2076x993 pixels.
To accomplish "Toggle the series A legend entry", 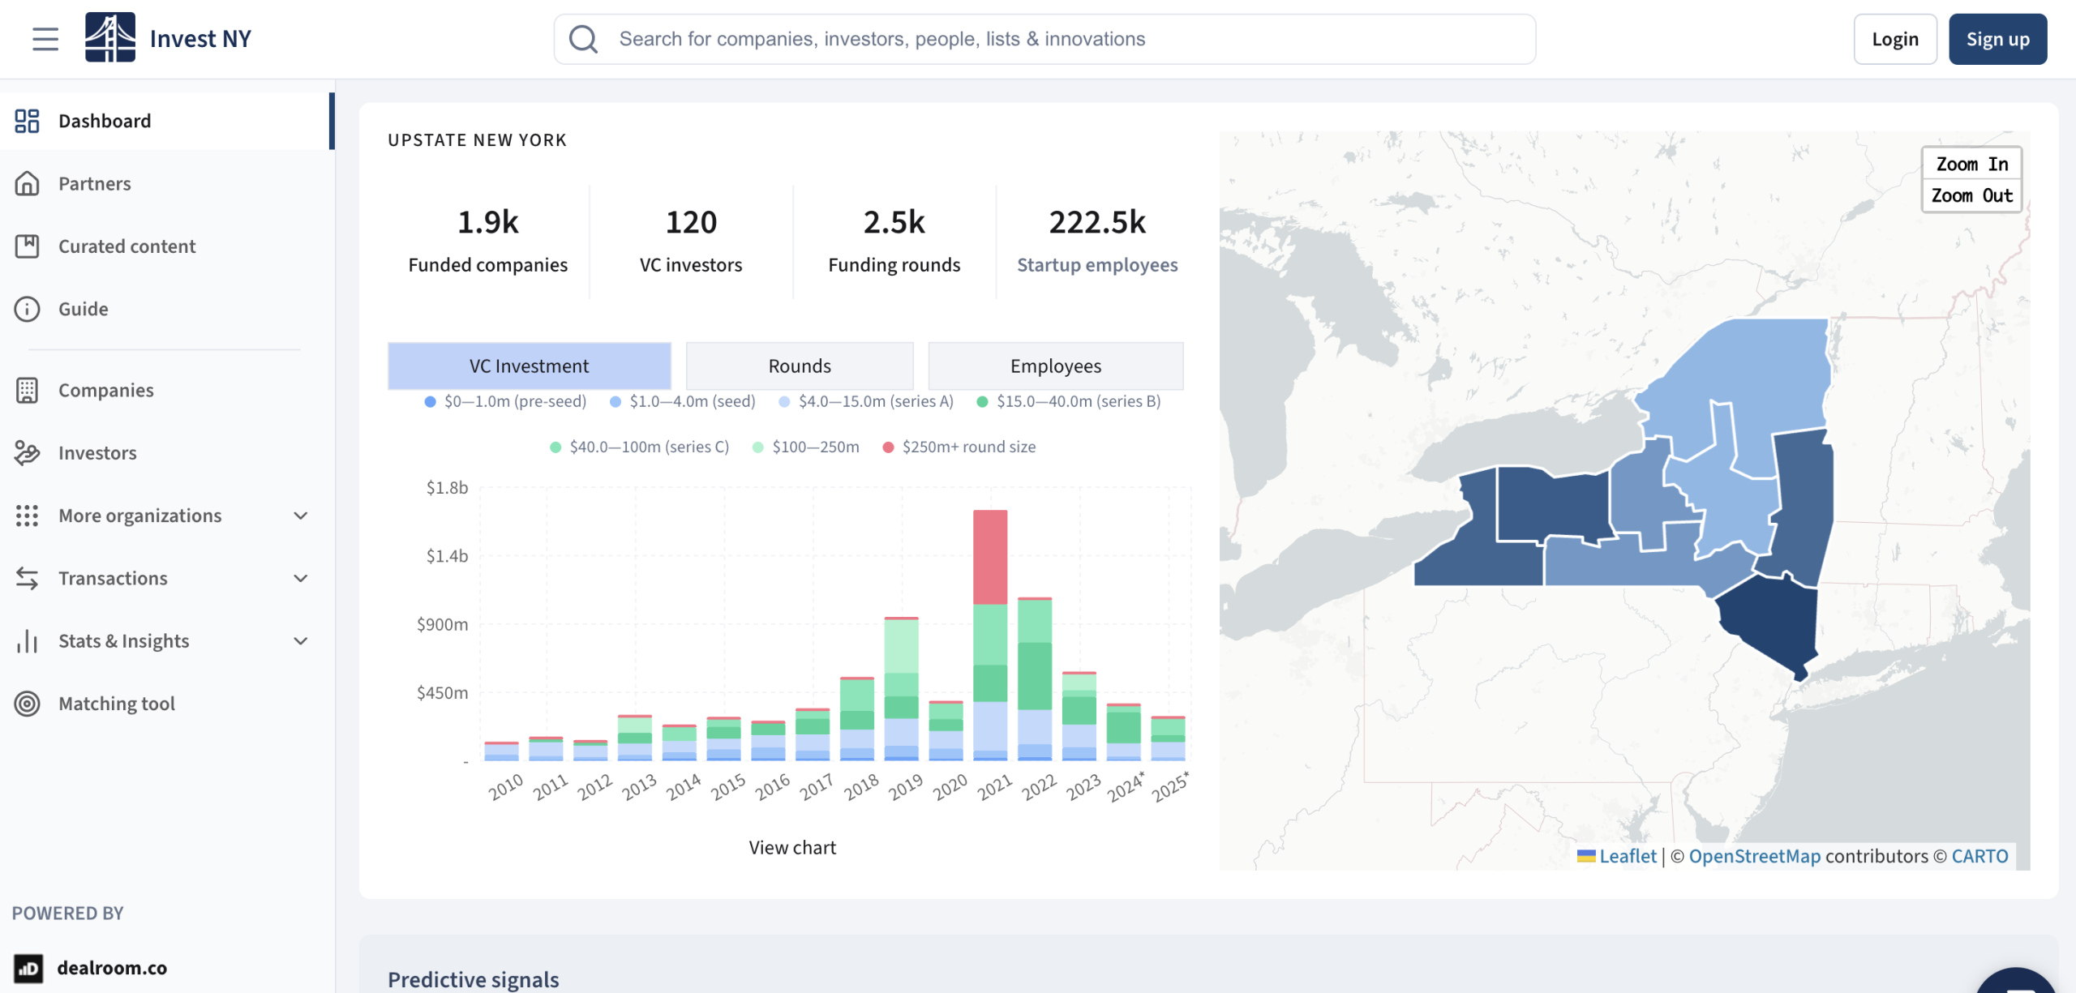I will pos(866,401).
